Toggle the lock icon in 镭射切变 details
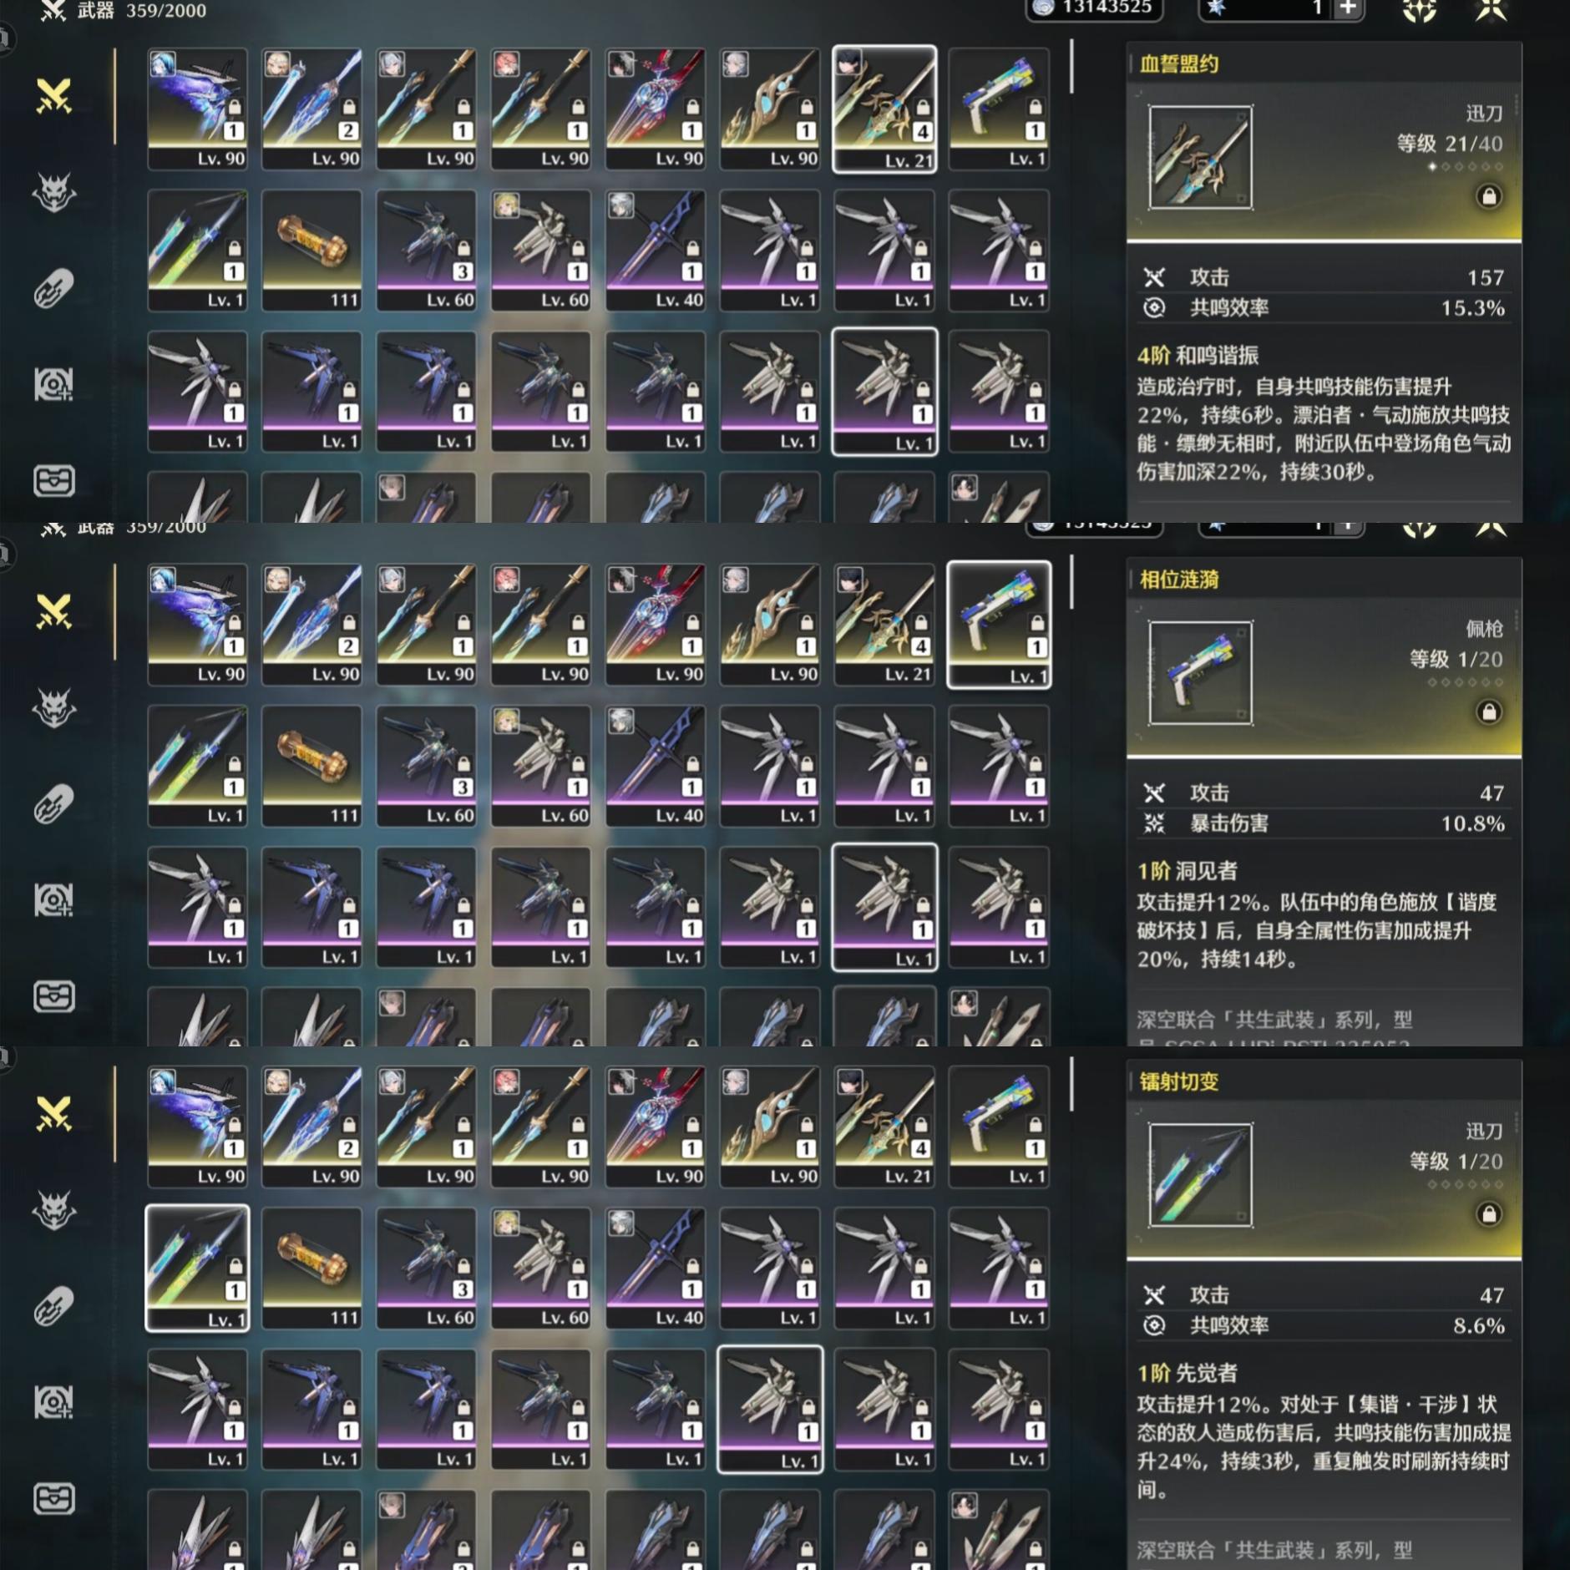 1488,1213
